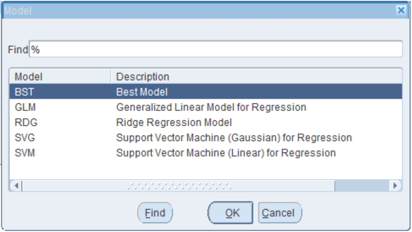Select the BST Best Model row
Screen dimensions: 412x232
pos(25,92)
